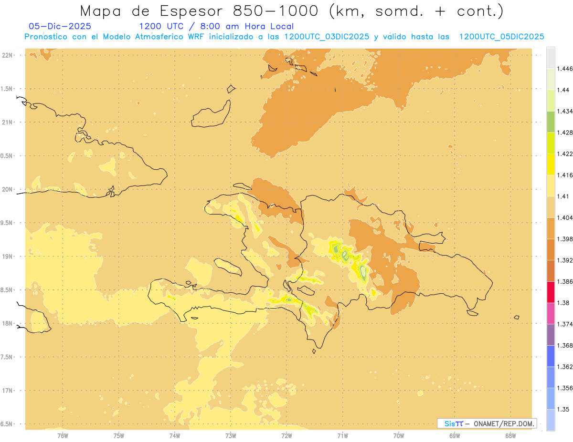Click the legend value "1.356"
Viewport: 573px width, 442px height.
(565, 388)
